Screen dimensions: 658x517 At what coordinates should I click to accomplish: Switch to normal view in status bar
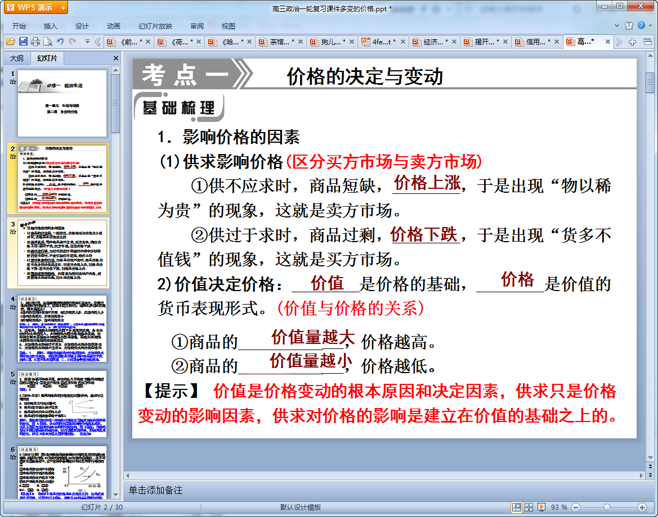point(517,507)
